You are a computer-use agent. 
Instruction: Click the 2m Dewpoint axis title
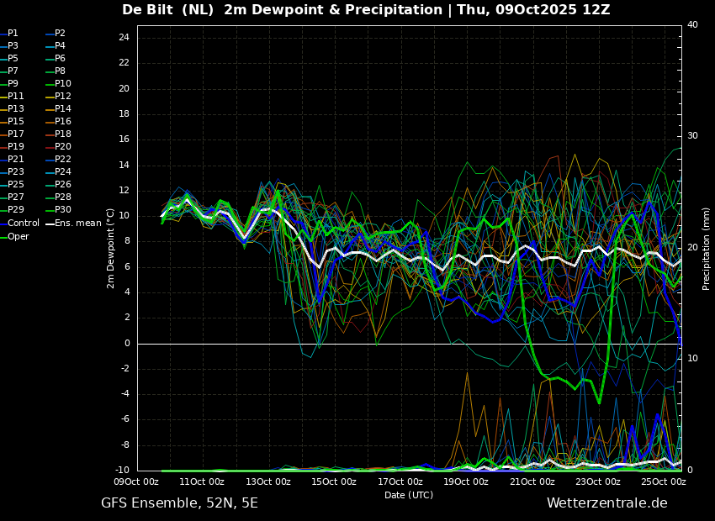click(x=110, y=249)
